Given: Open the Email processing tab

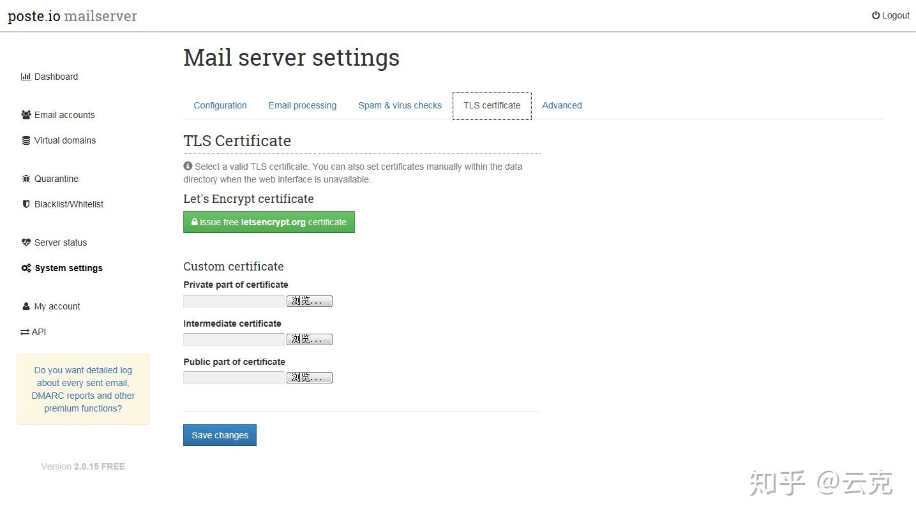Looking at the screenshot, I should point(303,105).
